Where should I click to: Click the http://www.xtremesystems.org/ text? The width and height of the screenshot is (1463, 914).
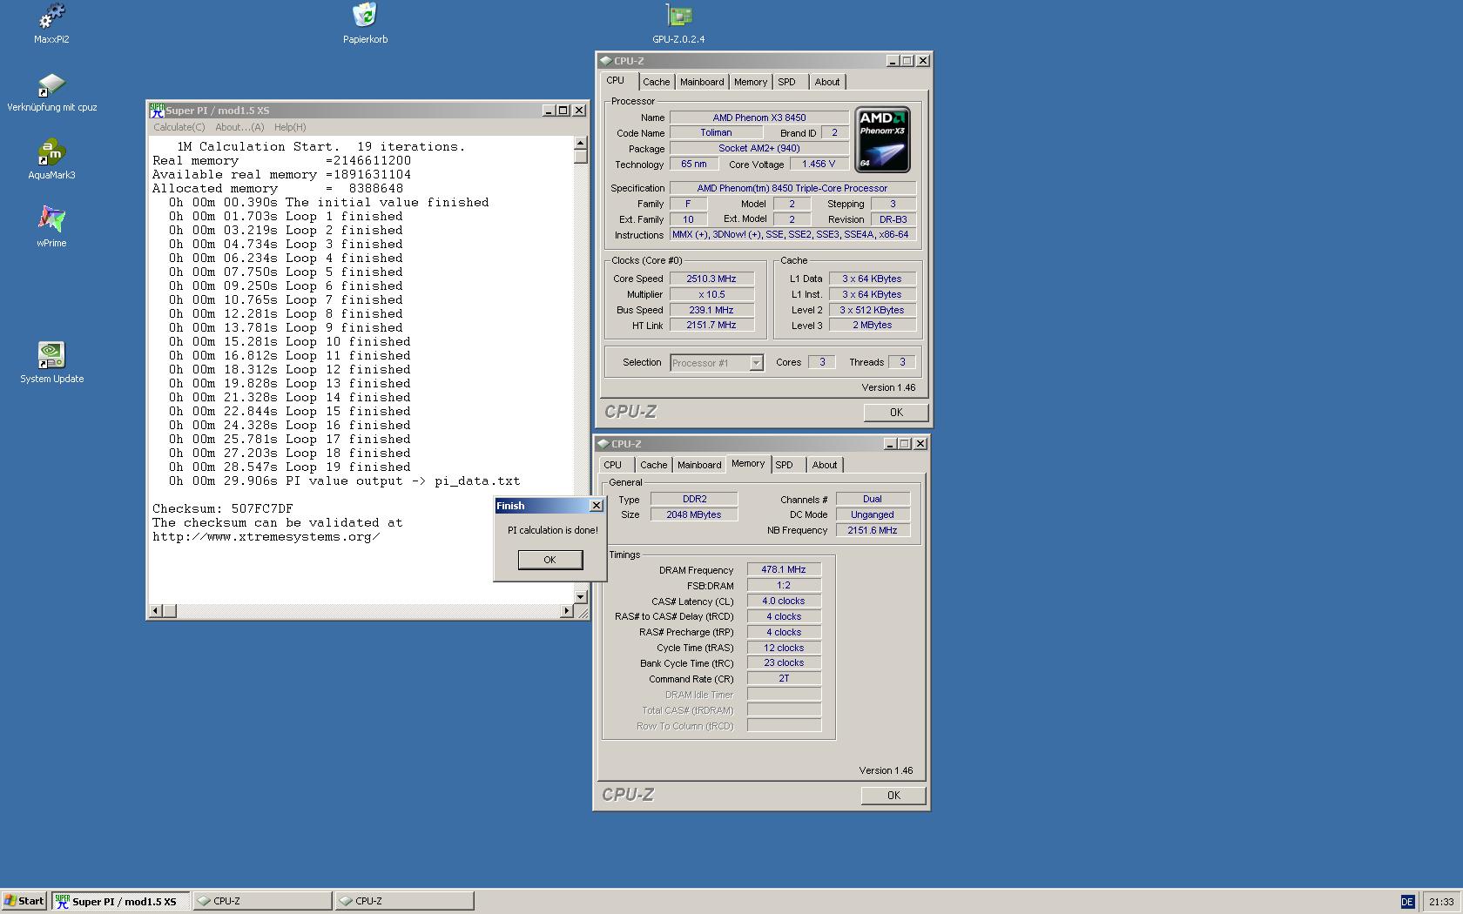[266, 537]
